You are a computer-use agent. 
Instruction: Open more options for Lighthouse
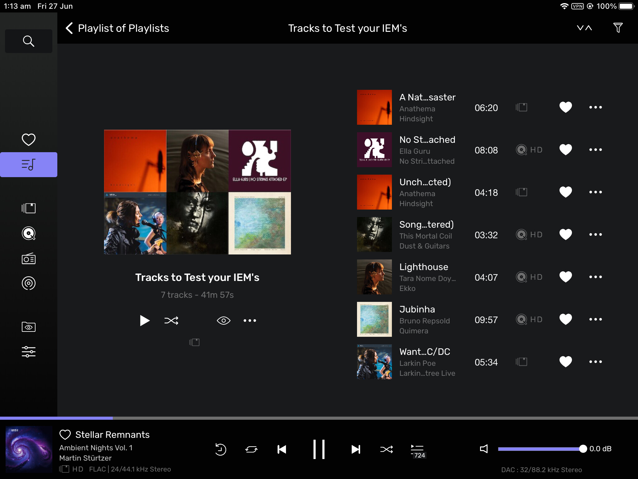click(595, 277)
